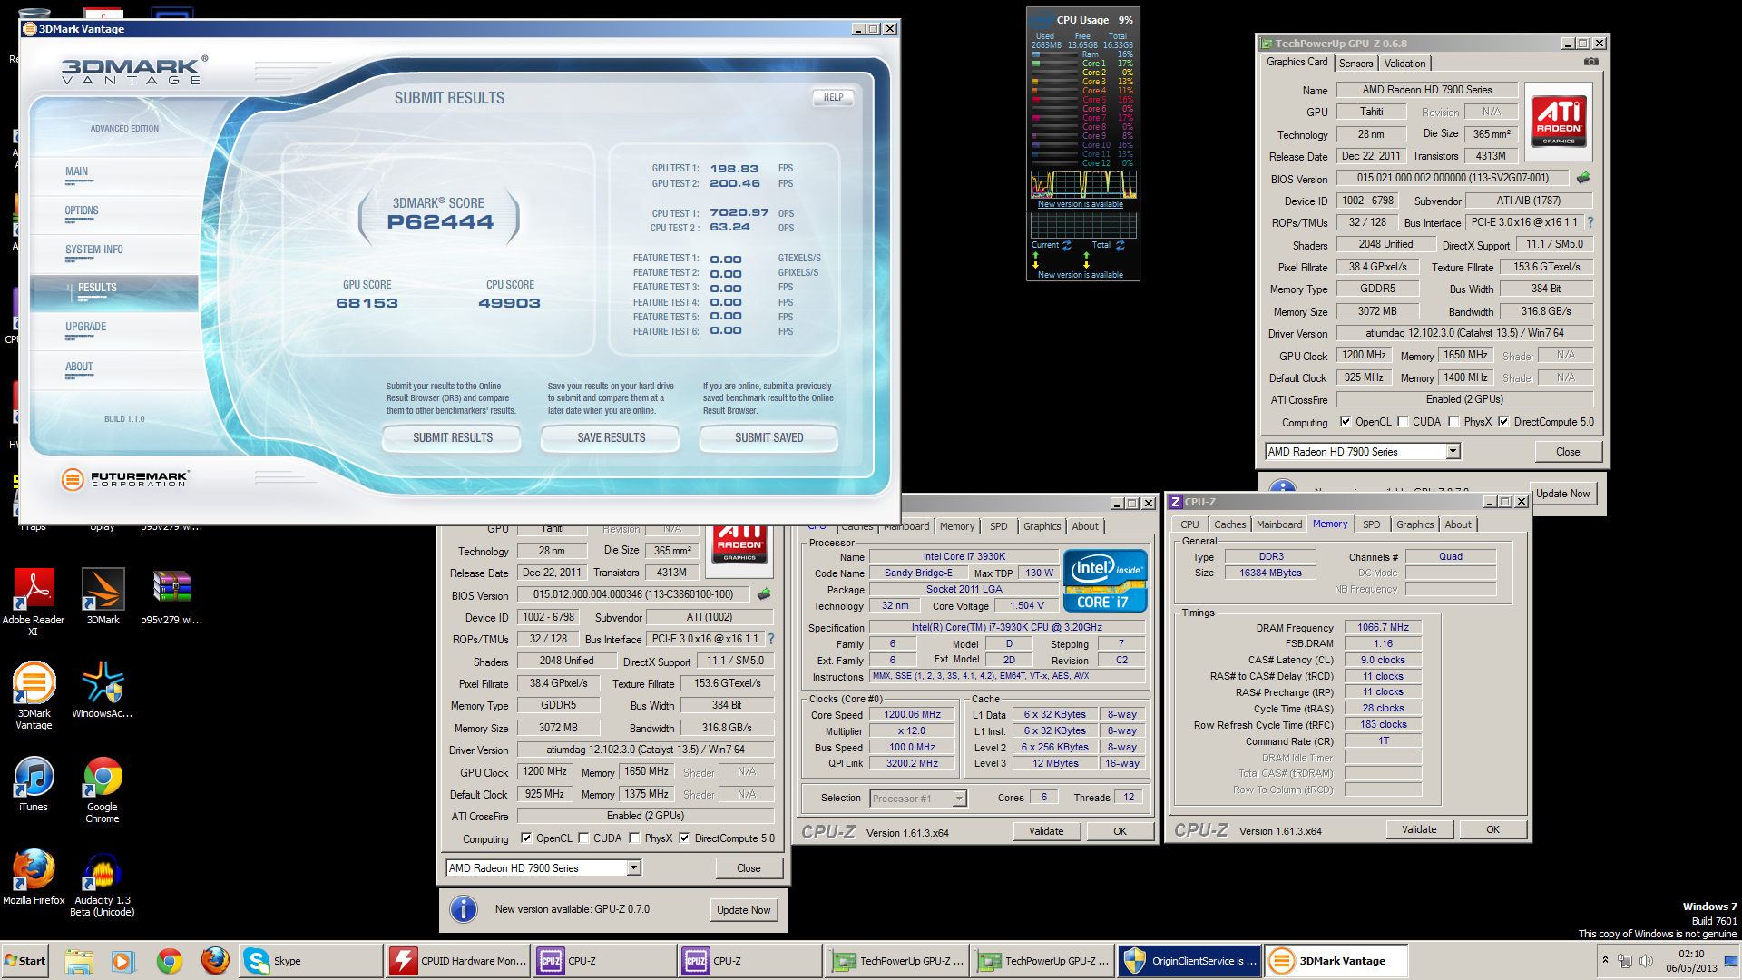Screen dimensions: 1742x980
Task: Click bus interface question mark in lower GPU-Z
Action: coord(771,639)
